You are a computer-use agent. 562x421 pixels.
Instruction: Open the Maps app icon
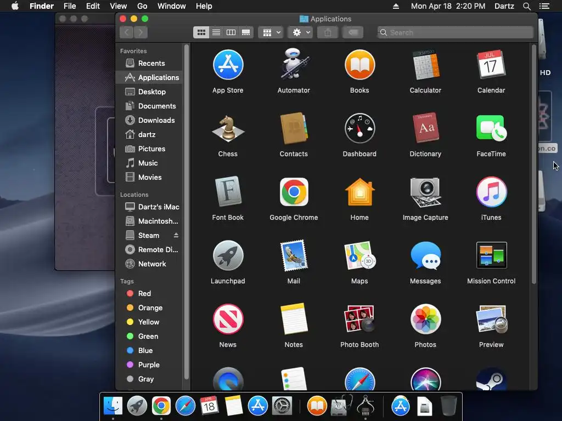(359, 255)
